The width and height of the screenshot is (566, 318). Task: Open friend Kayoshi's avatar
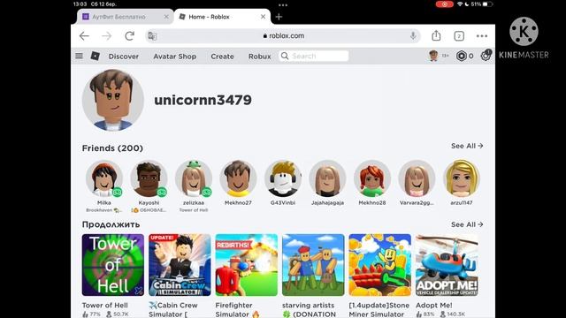point(149,178)
